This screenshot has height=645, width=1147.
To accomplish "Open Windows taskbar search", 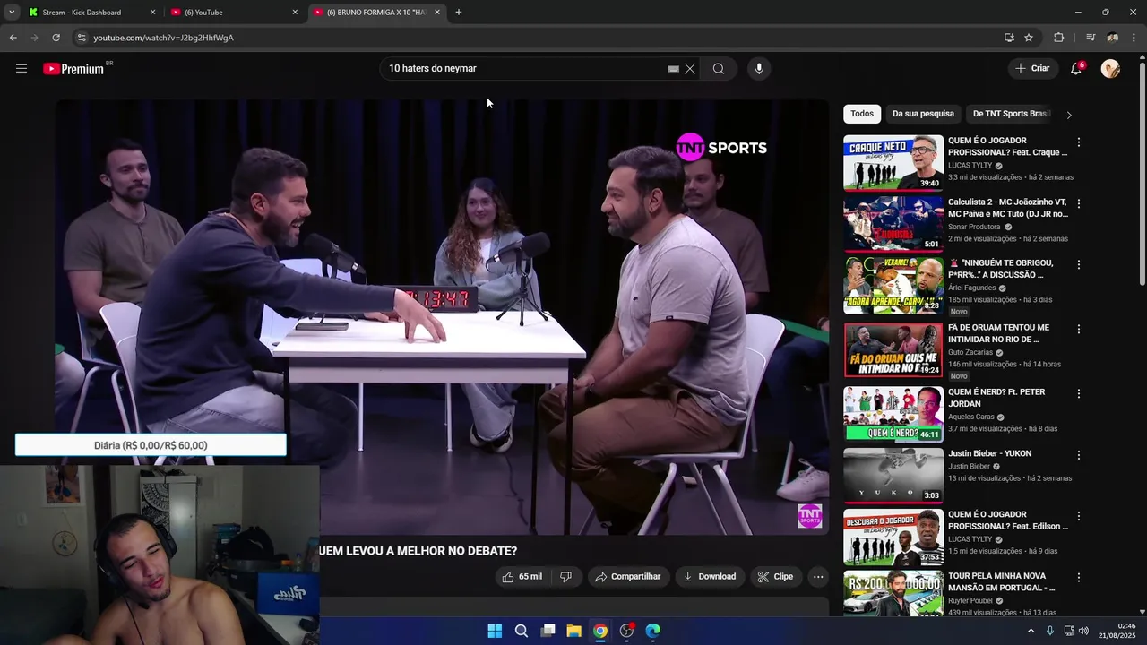I will (x=521, y=631).
